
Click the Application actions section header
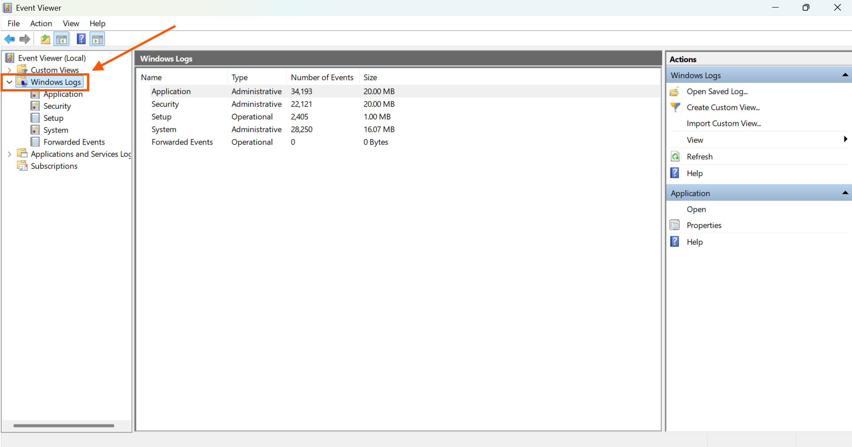tap(759, 193)
